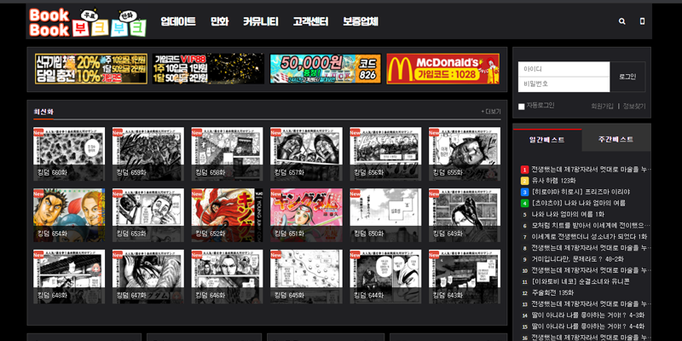Open 킹덤 656화 thumbnail
682x341 pixels.
click(x=385, y=154)
